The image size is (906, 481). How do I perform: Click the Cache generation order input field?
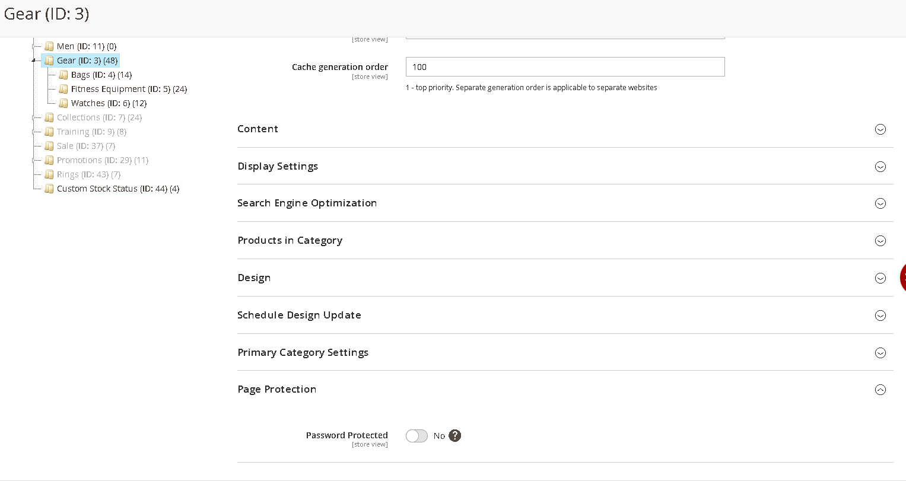tap(565, 67)
